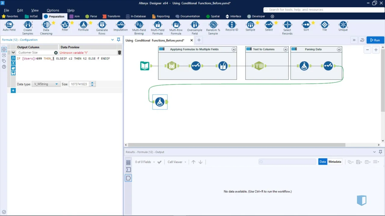Show the output anchor results icon
The width and height of the screenshot is (385, 216).
point(128,178)
